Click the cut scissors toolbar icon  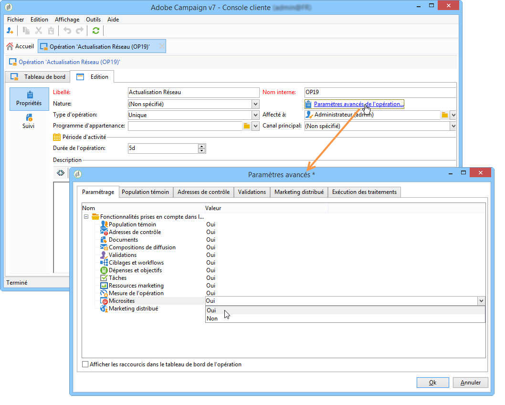coord(39,31)
